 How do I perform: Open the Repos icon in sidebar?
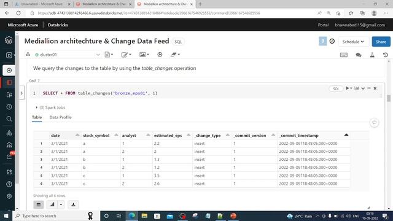[x=9, y=95]
